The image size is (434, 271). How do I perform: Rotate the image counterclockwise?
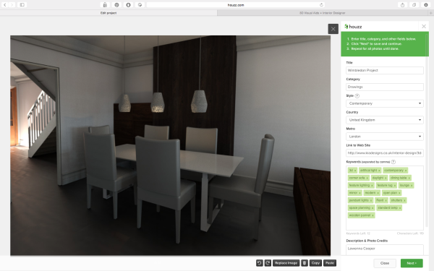[x=260, y=263]
